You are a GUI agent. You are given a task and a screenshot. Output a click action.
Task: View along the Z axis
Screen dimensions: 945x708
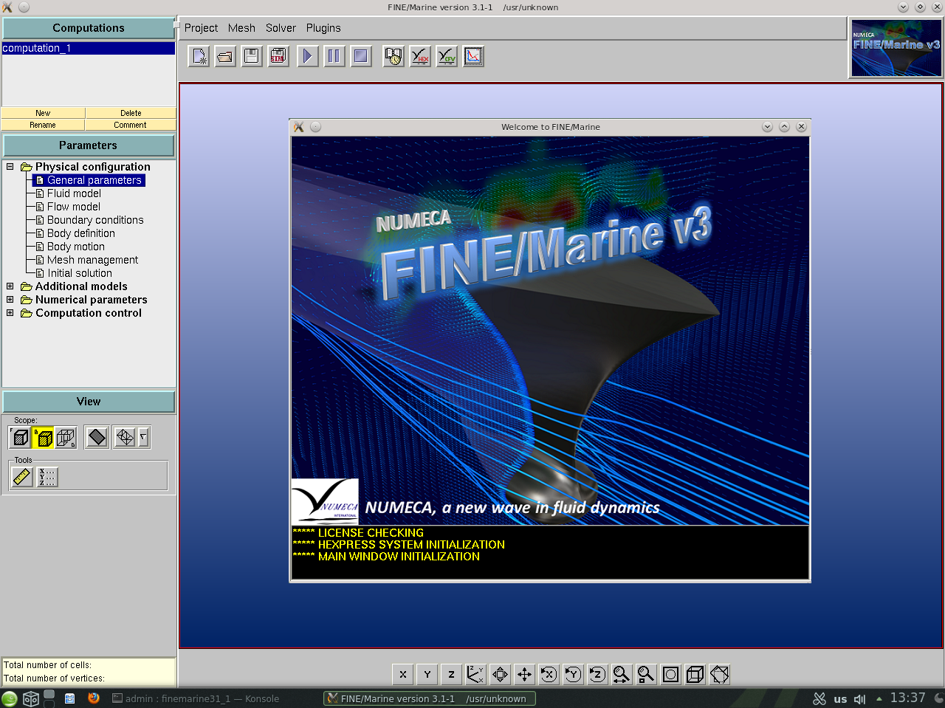tap(451, 674)
